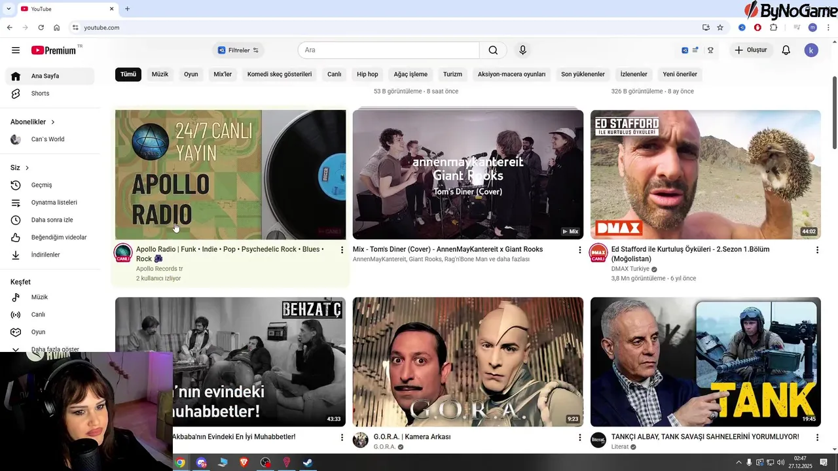Open options for TANKÇI ALBAY video
This screenshot has width=838, height=471.
817,437
